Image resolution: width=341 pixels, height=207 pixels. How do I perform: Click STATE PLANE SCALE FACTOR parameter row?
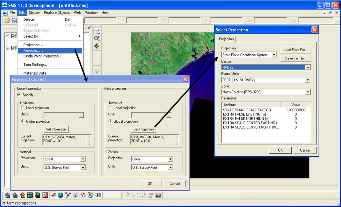click(266, 110)
